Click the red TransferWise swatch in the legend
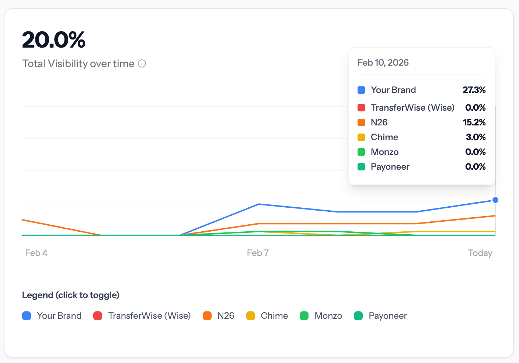The width and height of the screenshot is (519, 363). 98,316
